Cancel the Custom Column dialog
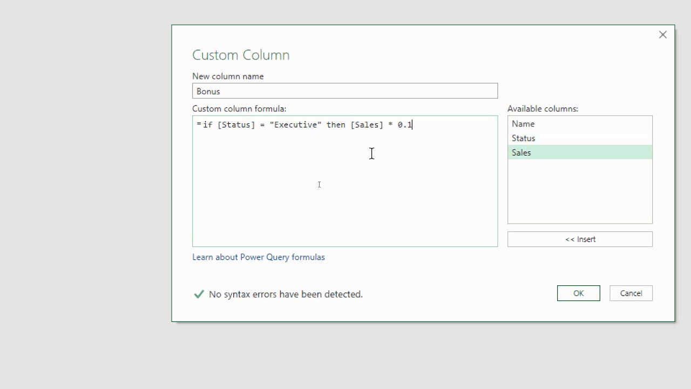Image resolution: width=691 pixels, height=389 pixels. coord(631,293)
